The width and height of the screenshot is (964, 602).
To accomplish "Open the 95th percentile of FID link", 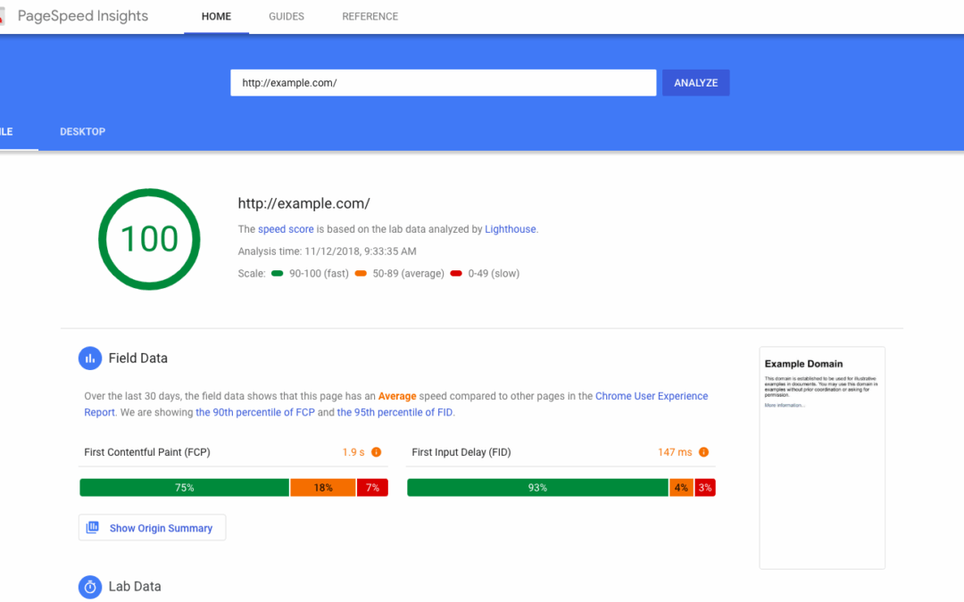I will [395, 412].
